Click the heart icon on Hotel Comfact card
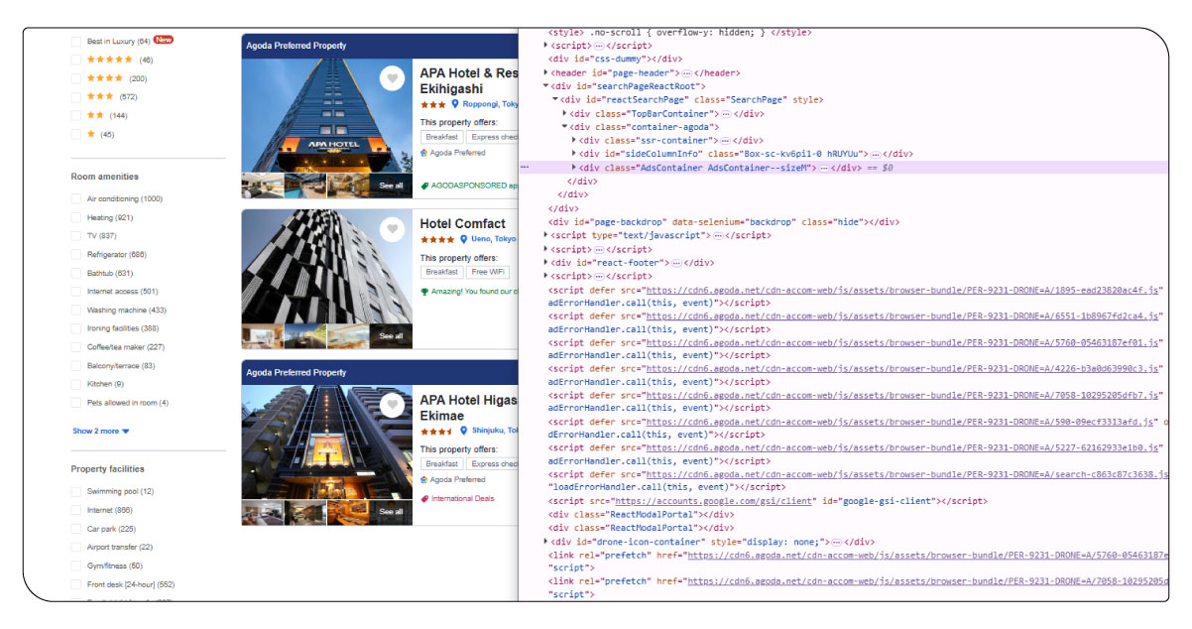This screenshot has height=629, width=1192. 392,228
